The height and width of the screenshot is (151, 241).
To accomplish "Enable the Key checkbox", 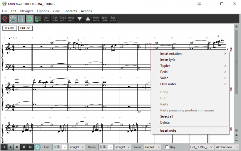I will coord(167,147).
